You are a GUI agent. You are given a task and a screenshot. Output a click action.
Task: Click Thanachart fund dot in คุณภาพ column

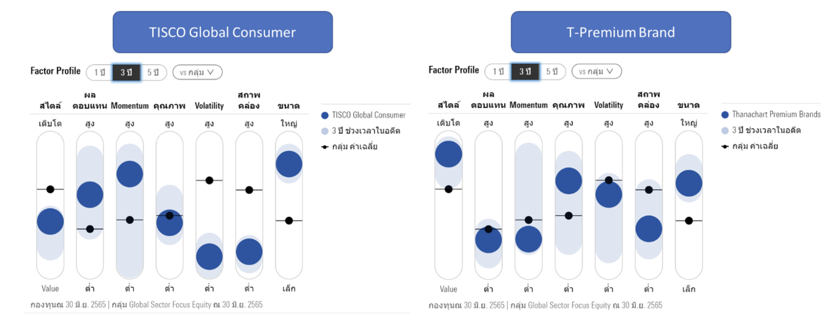point(569,180)
